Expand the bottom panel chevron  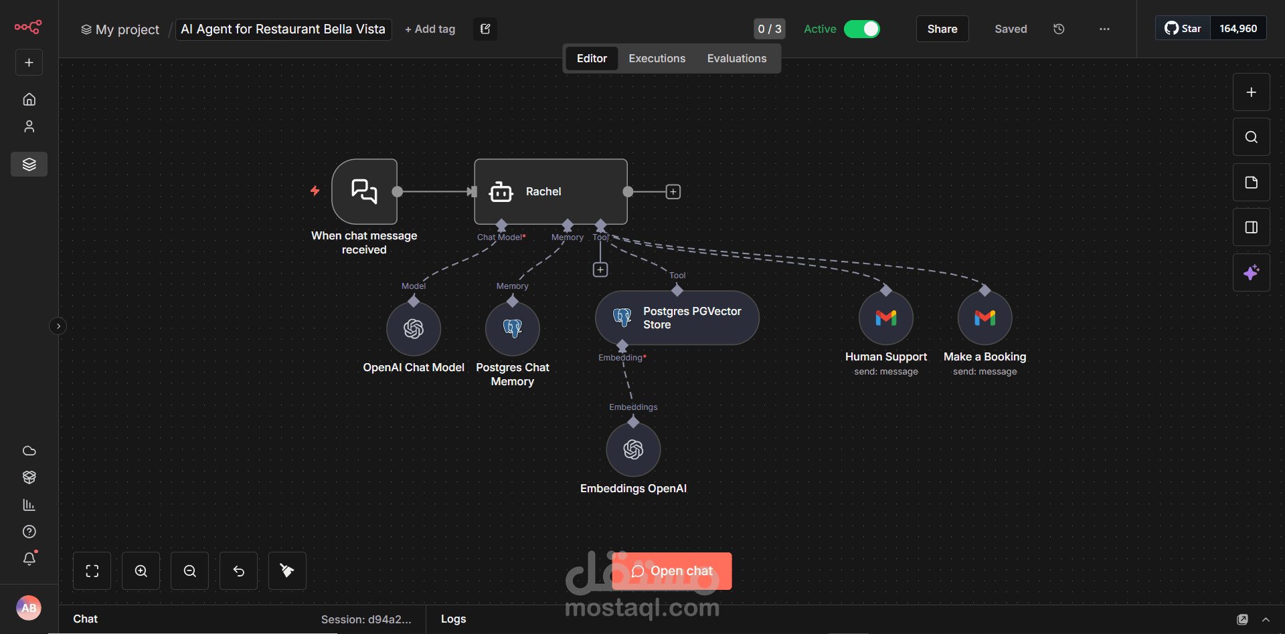(1266, 620)
